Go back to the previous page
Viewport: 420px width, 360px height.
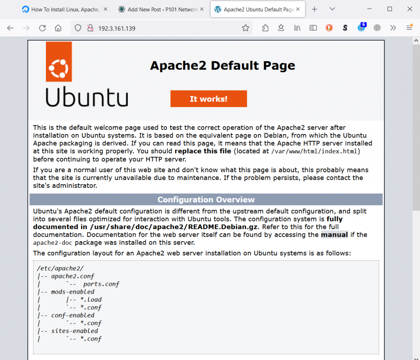tap(10, 28)
